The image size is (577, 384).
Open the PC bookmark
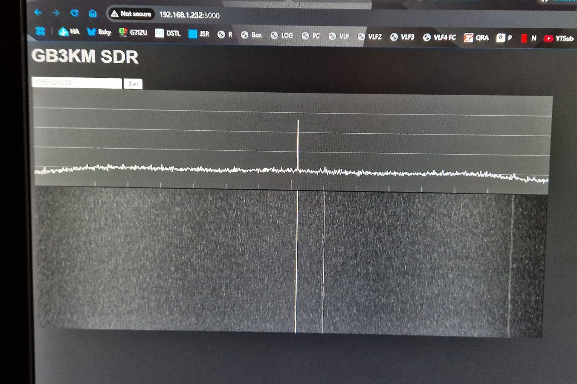point(310,35)
